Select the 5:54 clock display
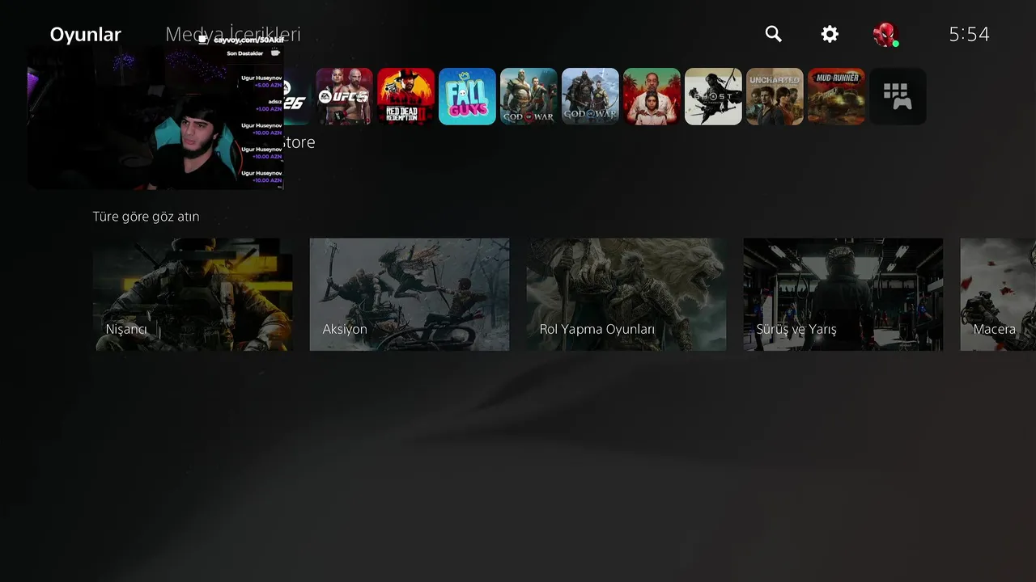Screen dimensions: 1036x582 969,34
